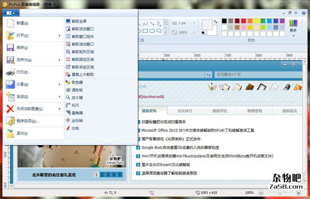Open the 100% opacity dropdown in ribbon

click(194, 32)
